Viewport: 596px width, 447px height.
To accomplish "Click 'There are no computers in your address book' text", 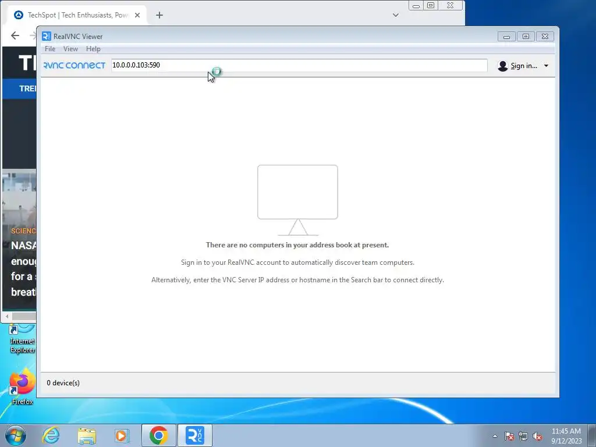I will tap(297, 245).
